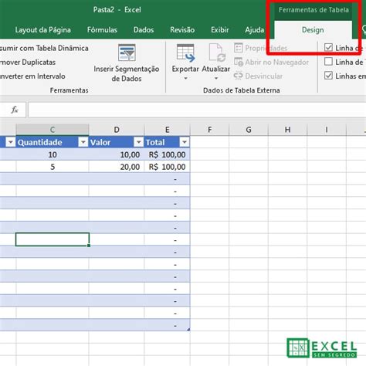Expand the Atualizar dropdown arrow
The image size is (366, 366).
(216, 79)
